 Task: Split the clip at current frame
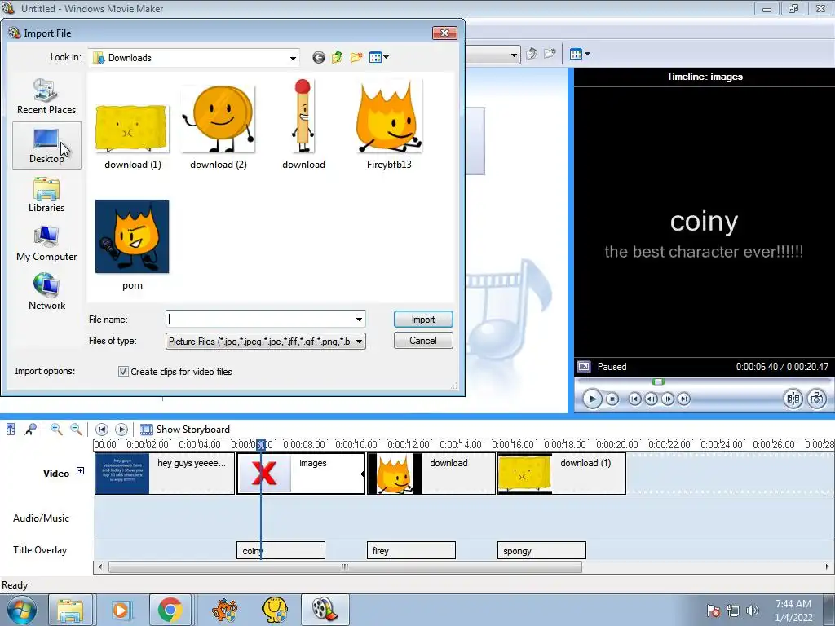pos(793,399)
